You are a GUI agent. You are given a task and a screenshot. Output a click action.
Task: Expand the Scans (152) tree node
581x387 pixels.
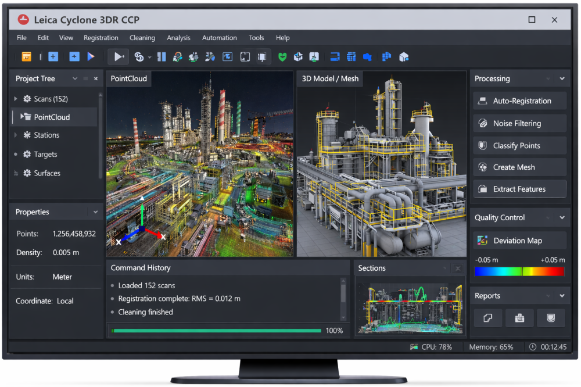[16, 99]
